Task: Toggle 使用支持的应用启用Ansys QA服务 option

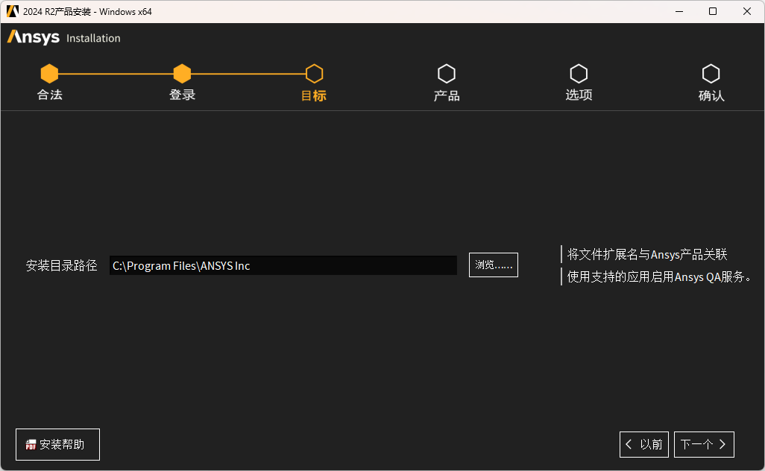Action: tap(657, 276)
